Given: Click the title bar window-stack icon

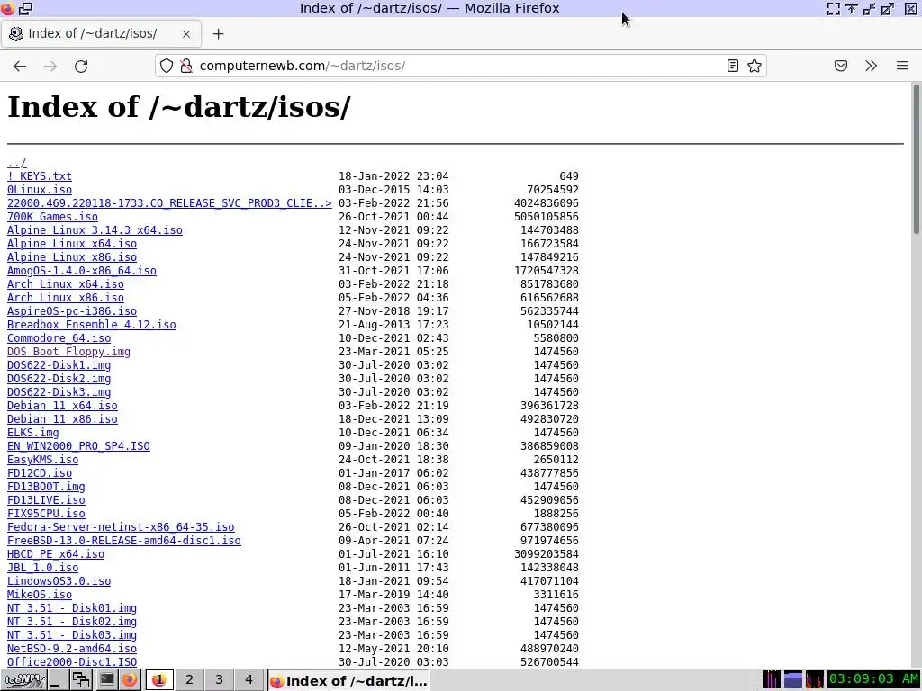Looking at the screenshot, I should [x=26, y=8].
